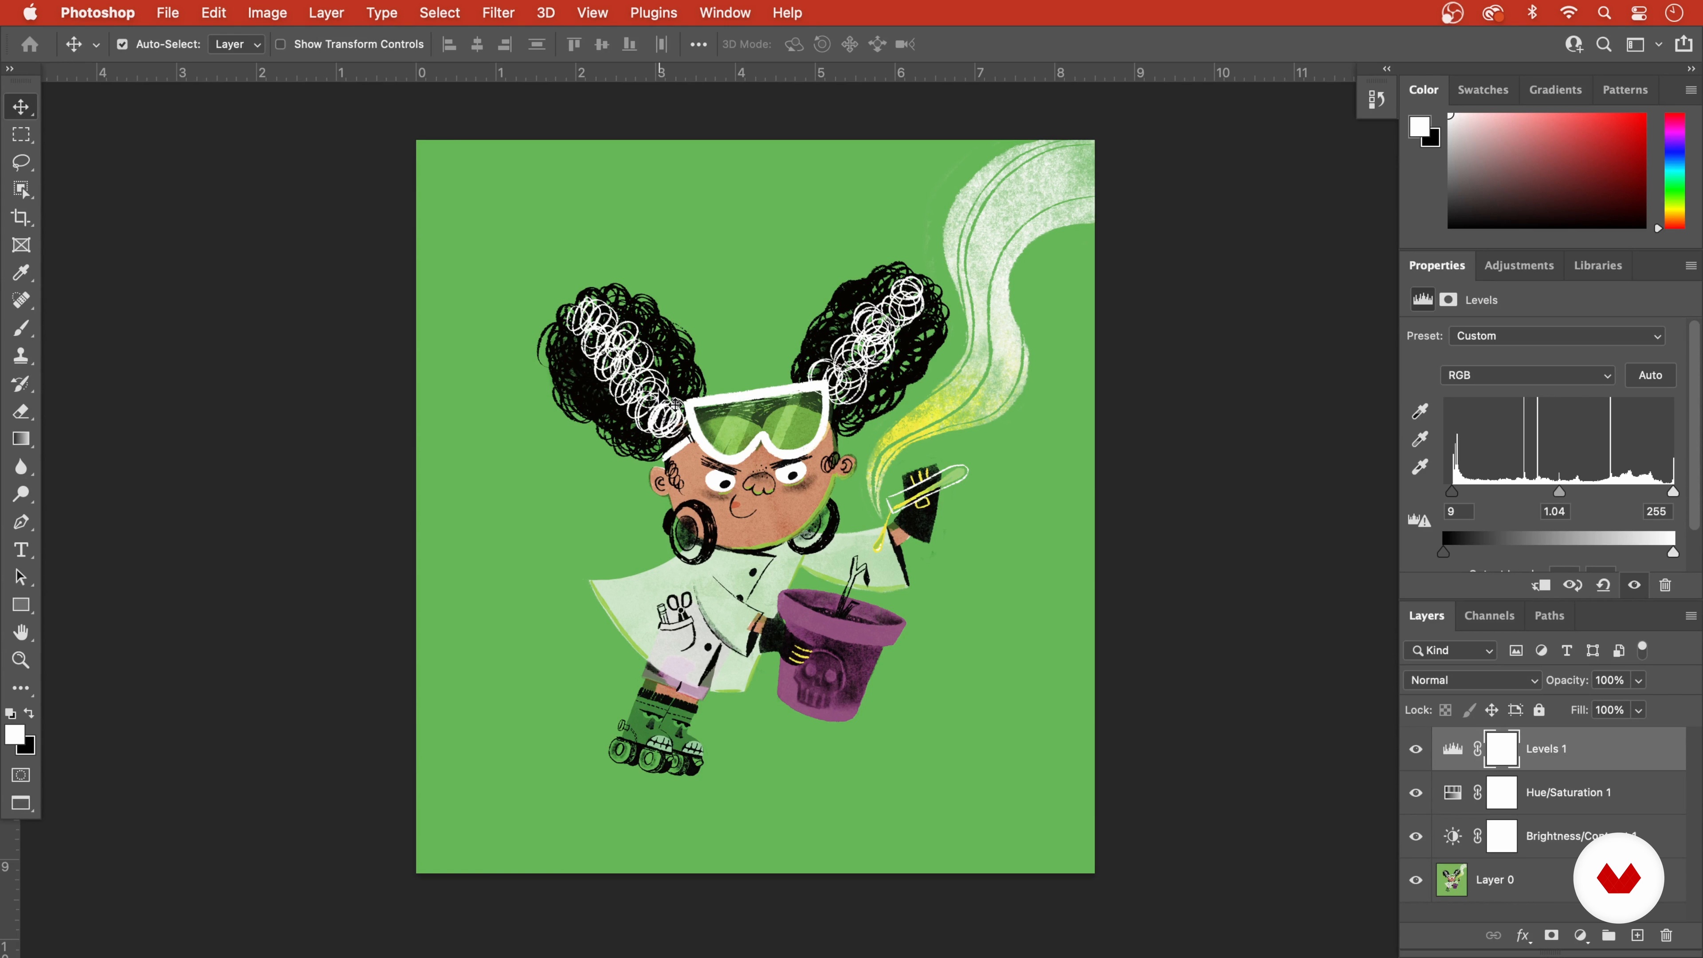
Task: Select the Horizontal Type tool
Action: click(x=21, y=550)
